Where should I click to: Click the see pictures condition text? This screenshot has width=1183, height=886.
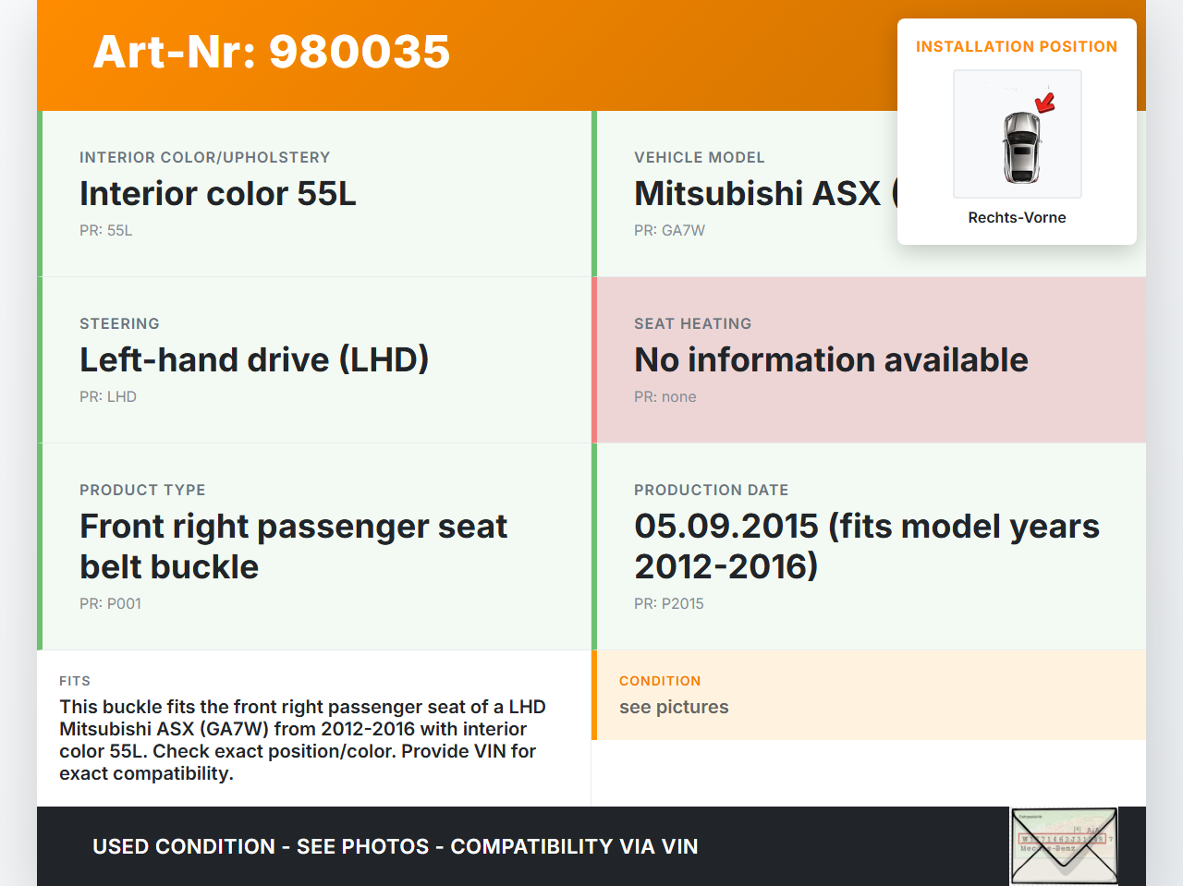coord(674,708)
